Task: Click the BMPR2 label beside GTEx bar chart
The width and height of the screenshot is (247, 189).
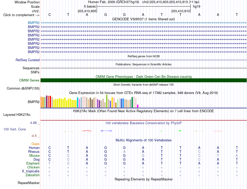Action: coord(34,102)
